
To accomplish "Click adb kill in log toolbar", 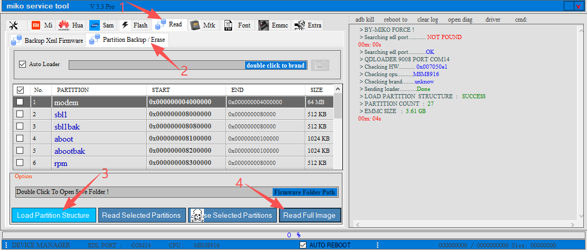I will pyautogui.click(x=365, y=20).
